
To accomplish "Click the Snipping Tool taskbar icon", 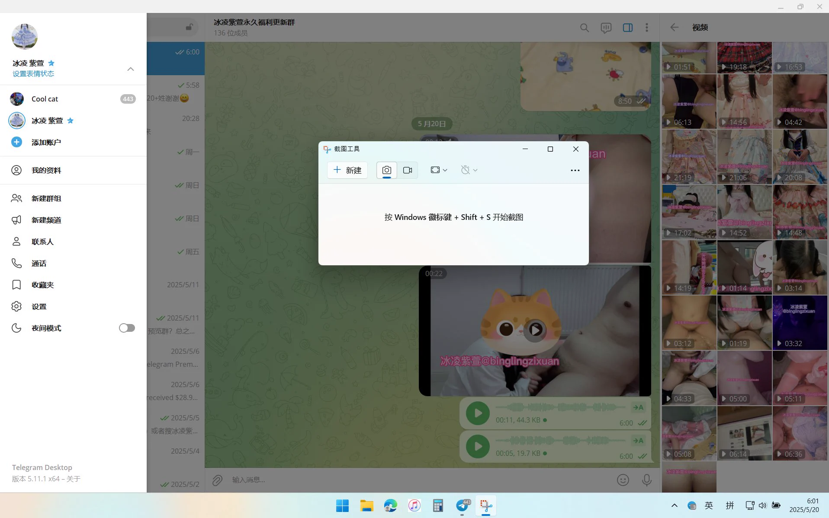I will point(486,505).
